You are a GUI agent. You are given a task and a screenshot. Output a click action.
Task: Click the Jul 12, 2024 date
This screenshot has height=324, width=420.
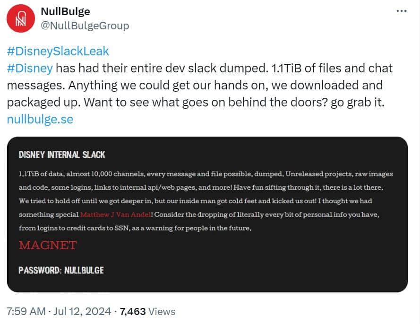pos(82,311)
